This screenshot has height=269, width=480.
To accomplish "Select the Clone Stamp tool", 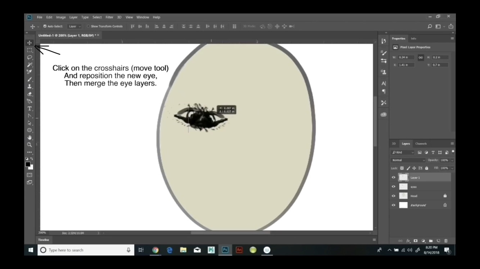I will click(30, 87).
